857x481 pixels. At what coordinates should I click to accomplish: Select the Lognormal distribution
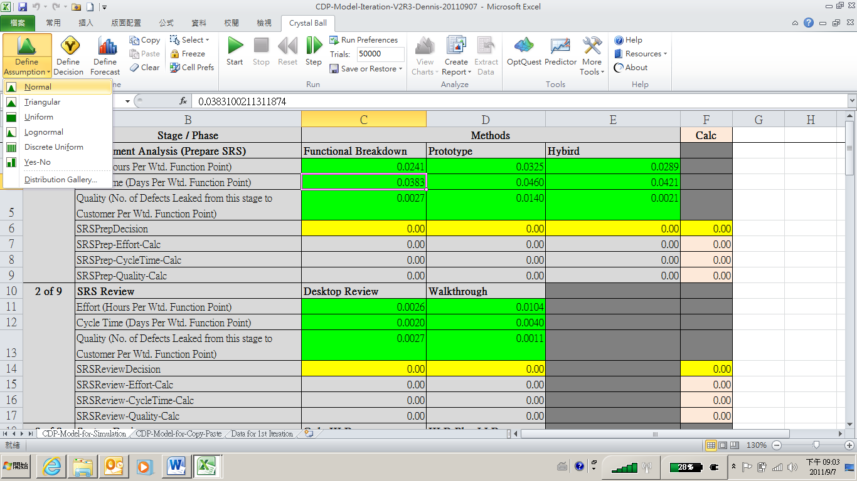point(58,132)
